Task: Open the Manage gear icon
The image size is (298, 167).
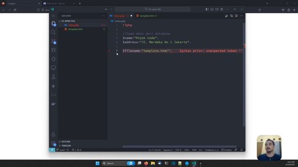Action: (54, 143)
